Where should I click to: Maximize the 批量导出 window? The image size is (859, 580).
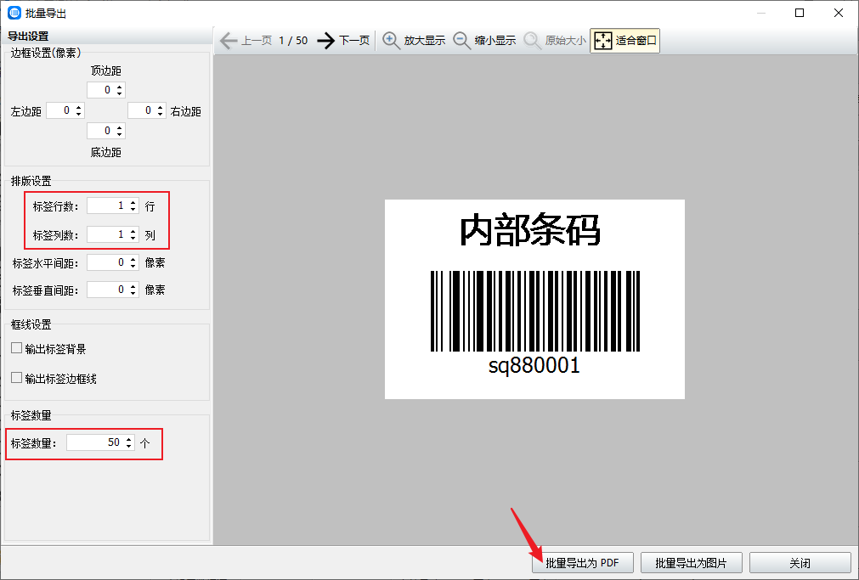[x=800, y=13]
